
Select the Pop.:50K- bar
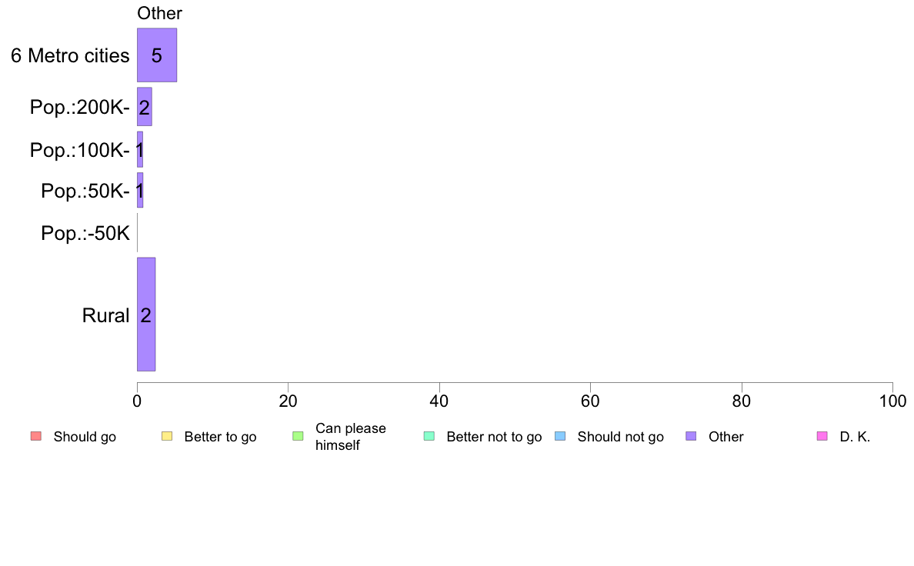(140, 191)
